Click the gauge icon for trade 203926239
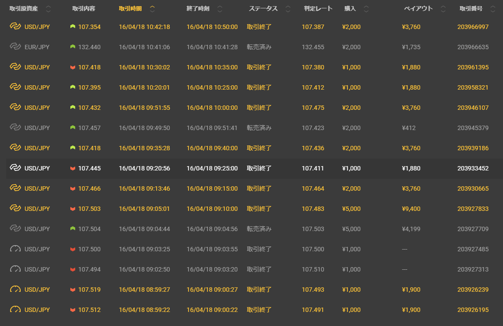The width and height of the screenshot is (503, 326). (15, 290)
